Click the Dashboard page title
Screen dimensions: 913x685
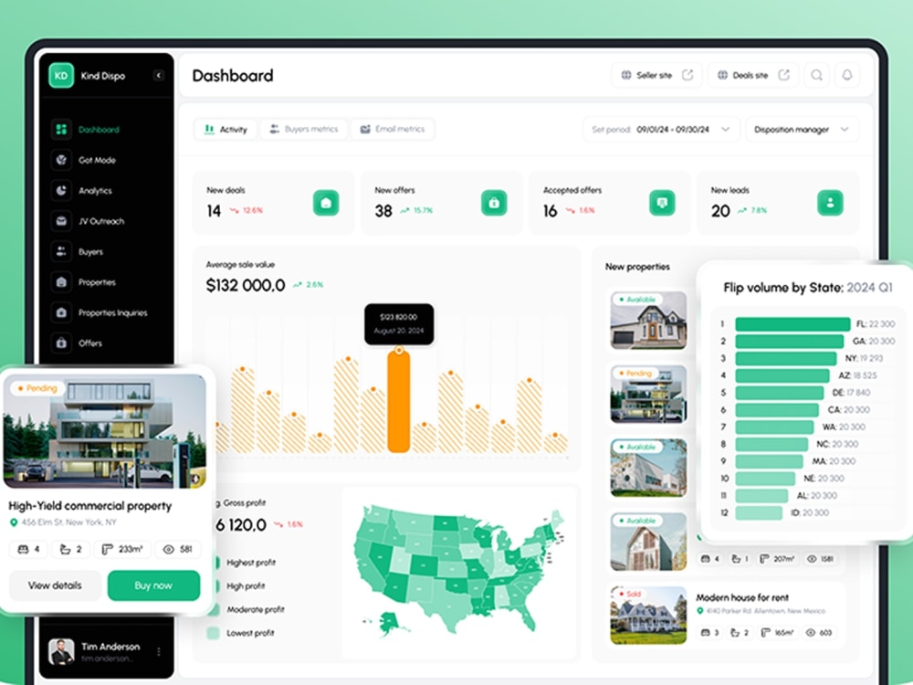(x=233, y=76)
